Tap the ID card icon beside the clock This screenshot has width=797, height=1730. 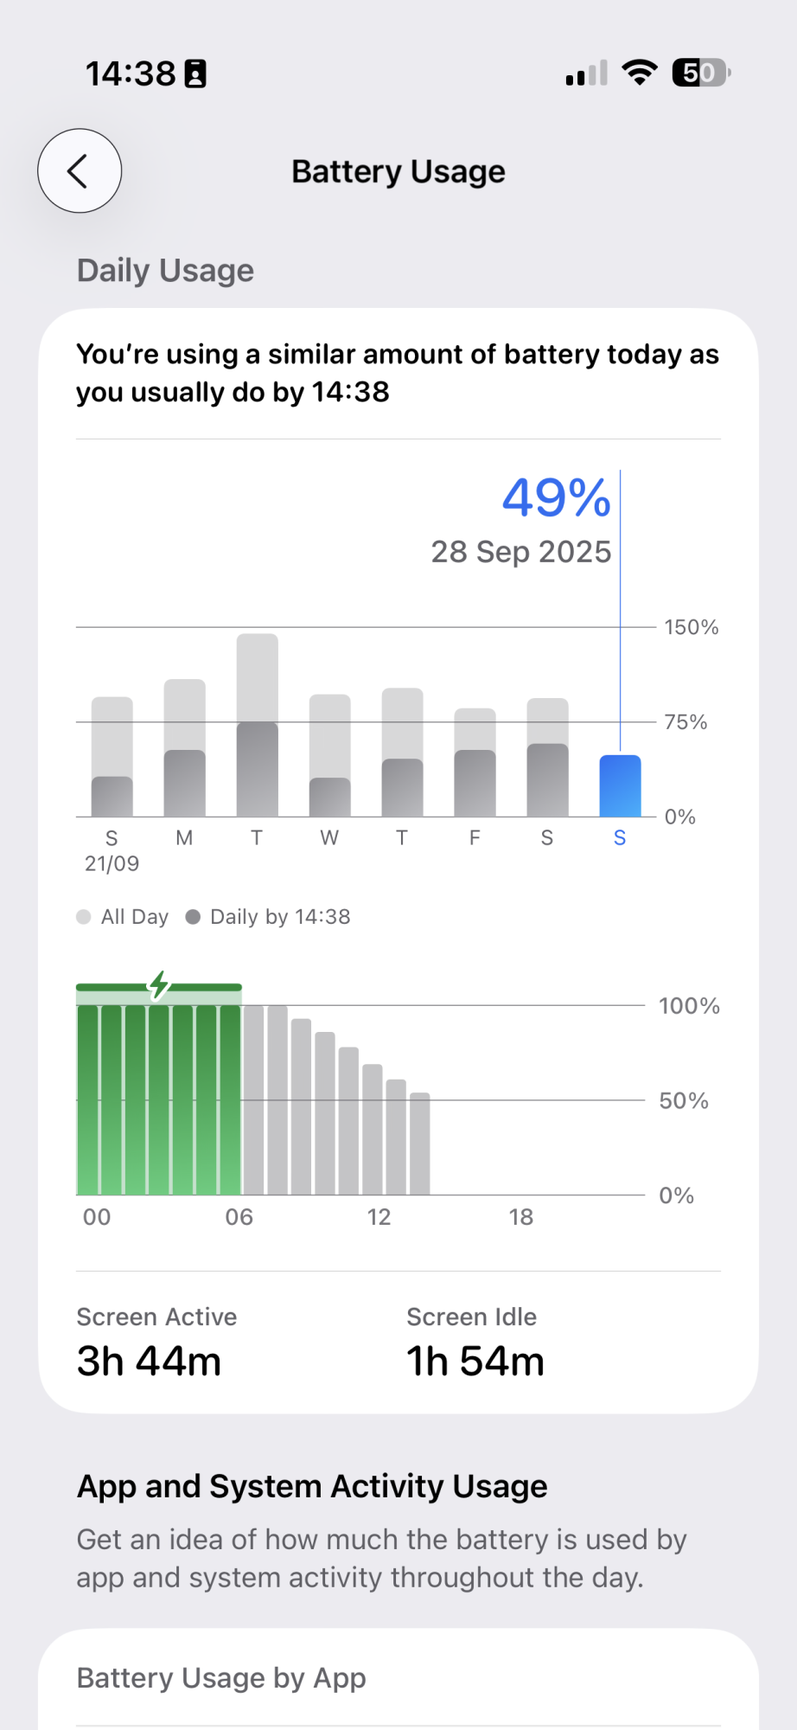click(x=196, y=74)
